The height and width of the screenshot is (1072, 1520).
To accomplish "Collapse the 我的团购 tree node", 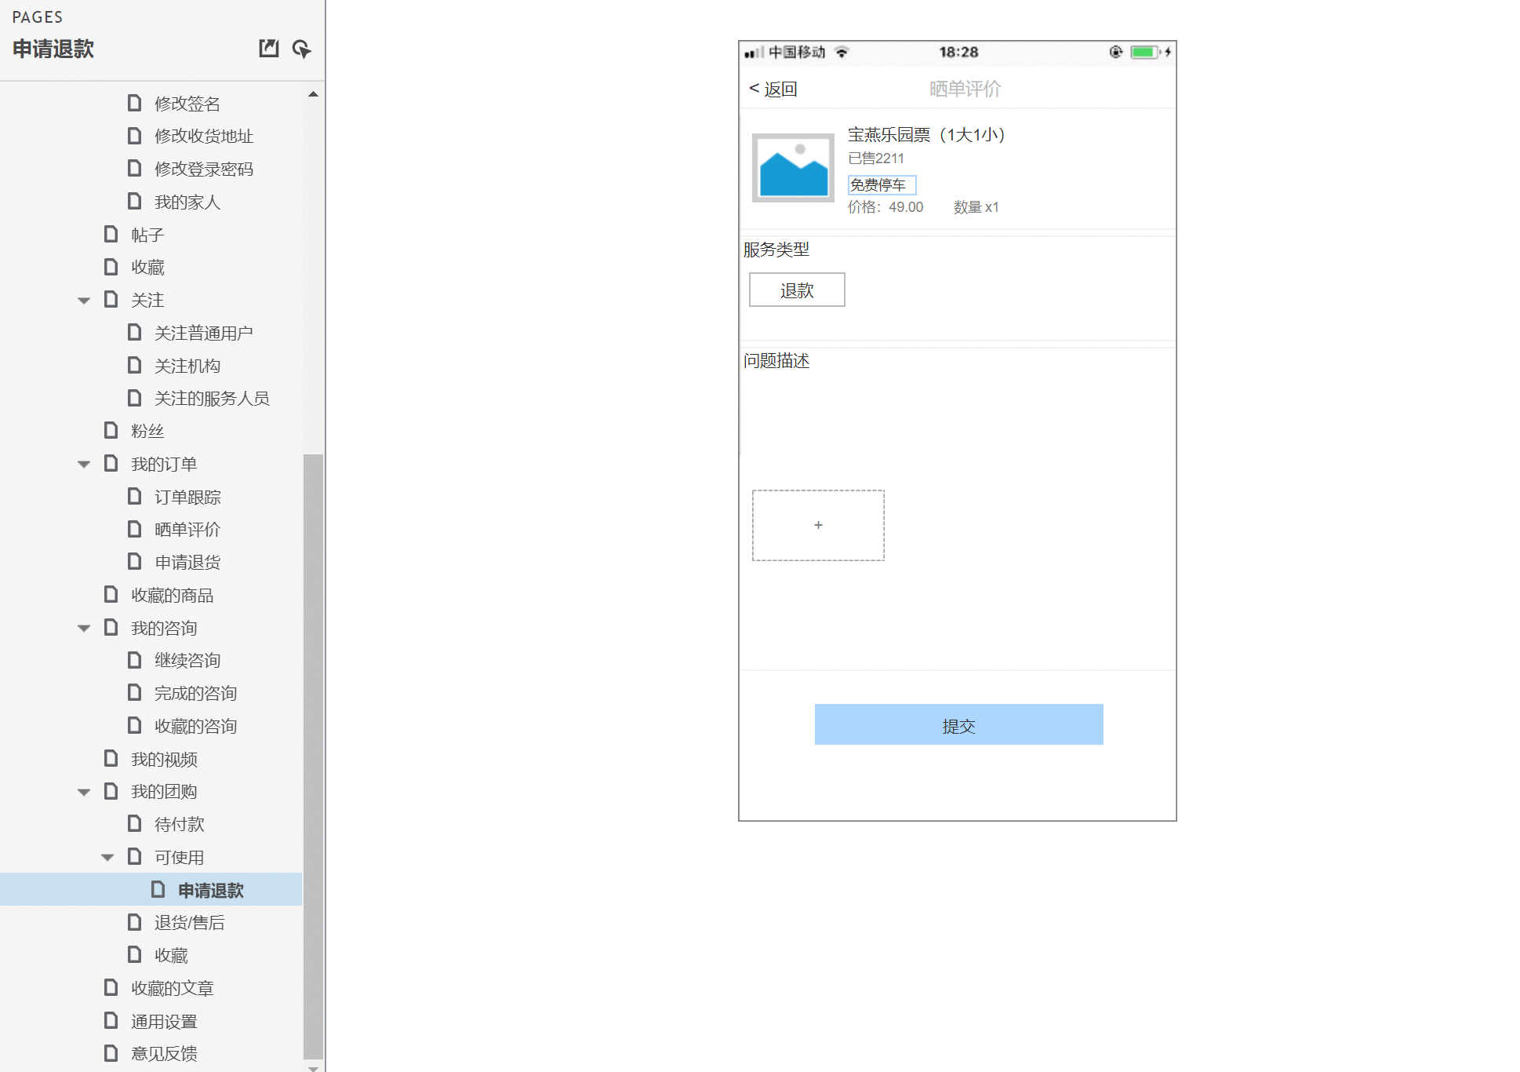I will (x=84, y=793).
